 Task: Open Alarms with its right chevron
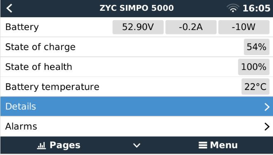pyautogui.click(x=267, y=127)
